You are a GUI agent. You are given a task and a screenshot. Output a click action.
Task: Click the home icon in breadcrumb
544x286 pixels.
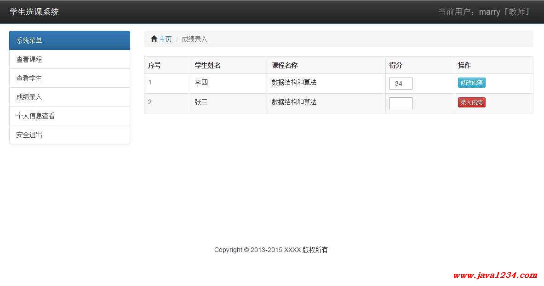tap(154, 39)
